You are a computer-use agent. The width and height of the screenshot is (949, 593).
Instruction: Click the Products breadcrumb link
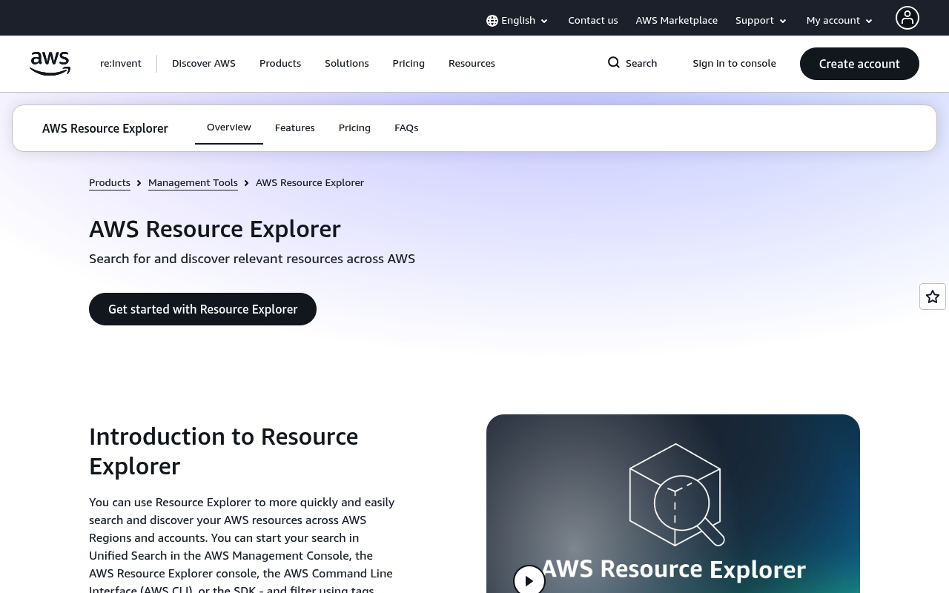pos(110,183)
